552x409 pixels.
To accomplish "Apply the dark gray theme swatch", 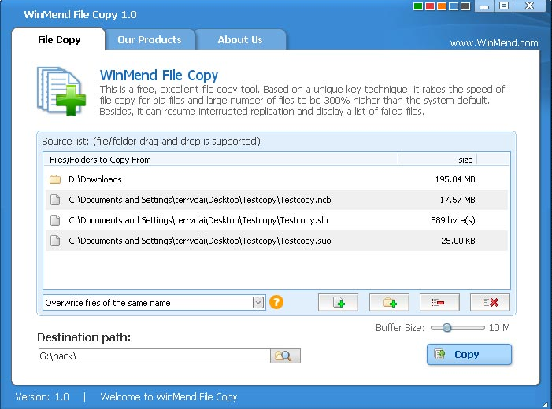I will point(465,6).
